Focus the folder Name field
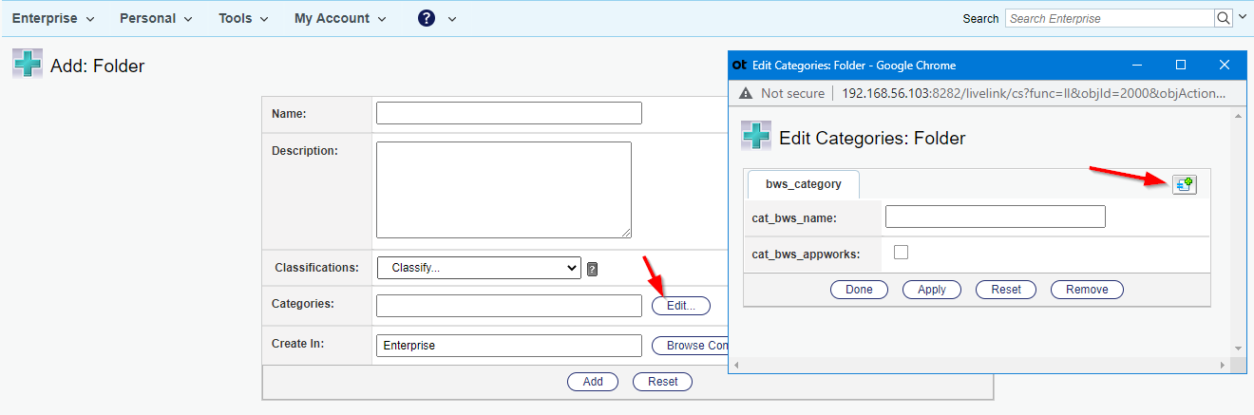This screenshot has width=1254, height=415. point(509,113)
